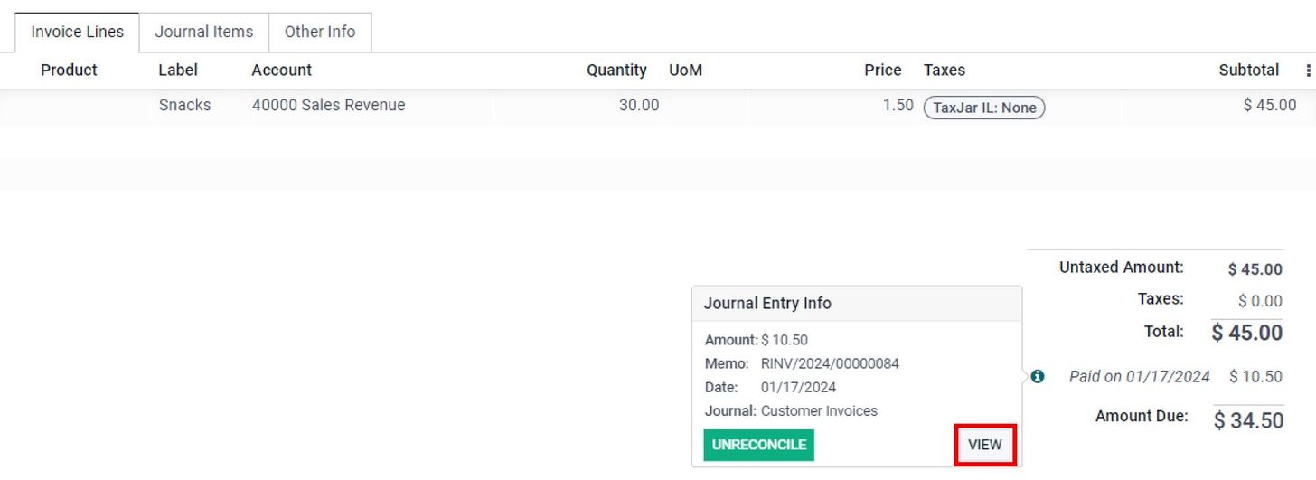Screen dimensions: 1316x480
Task: Open the optional columns kebab menu
Action: tap(1308, 71)
